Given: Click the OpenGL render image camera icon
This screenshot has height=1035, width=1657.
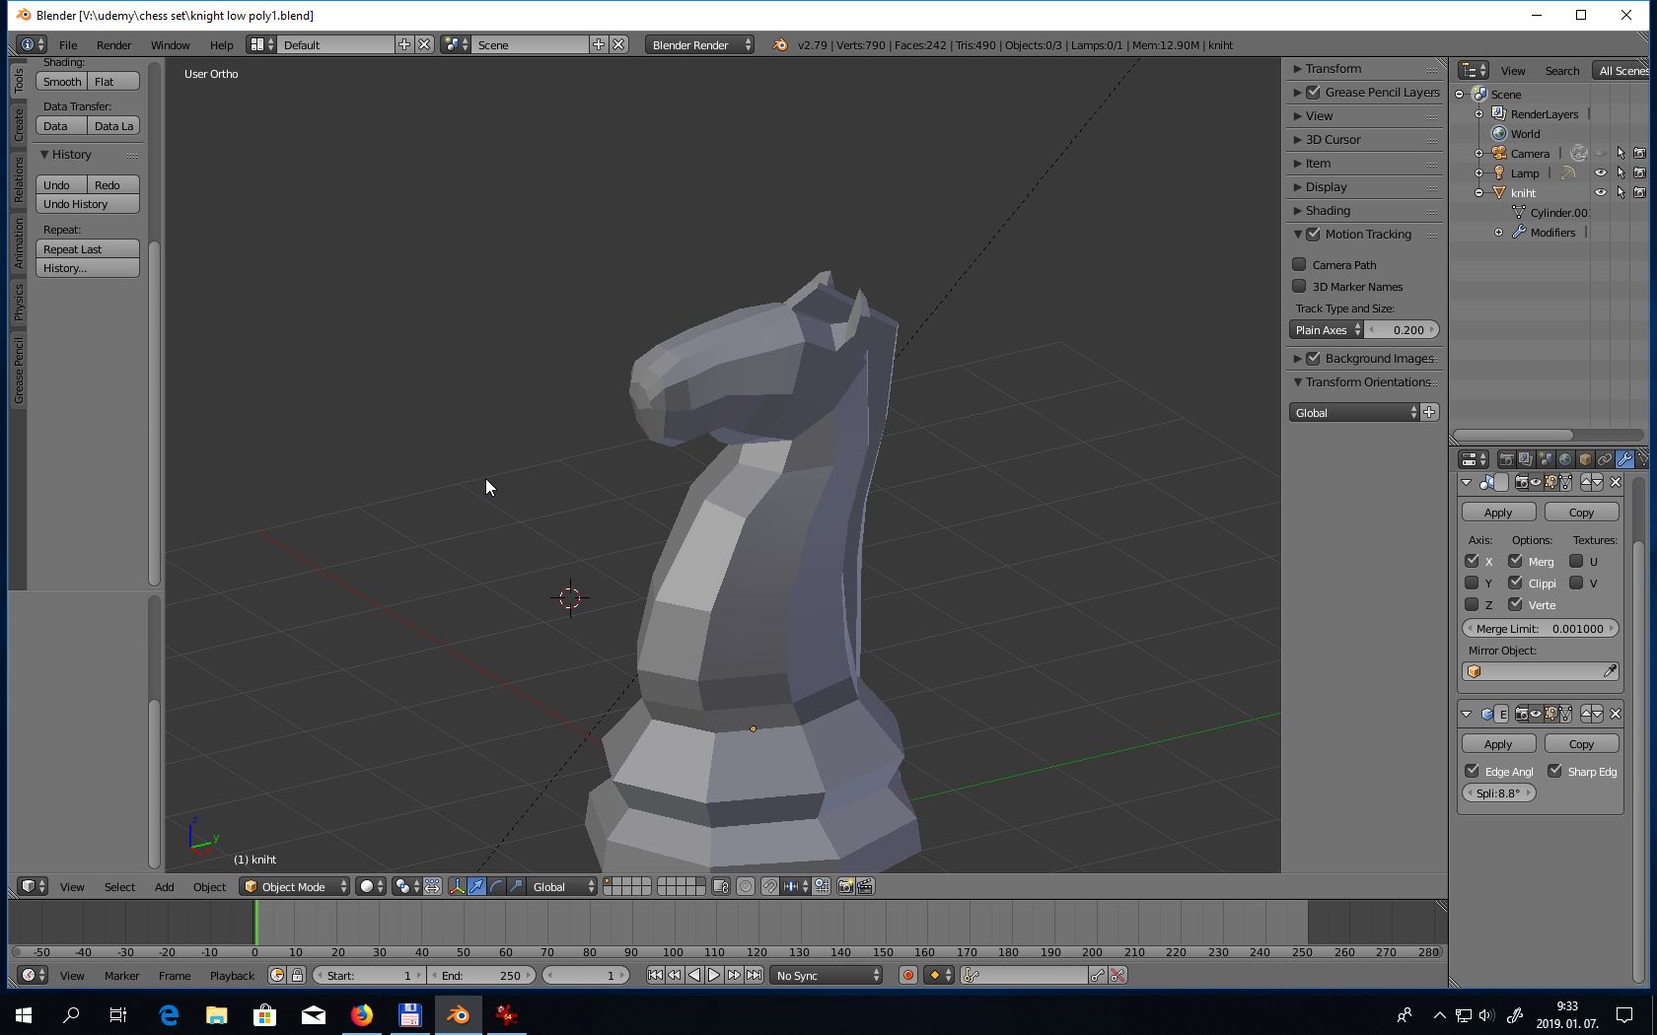Looking at the screenshot, I should 845,887.
